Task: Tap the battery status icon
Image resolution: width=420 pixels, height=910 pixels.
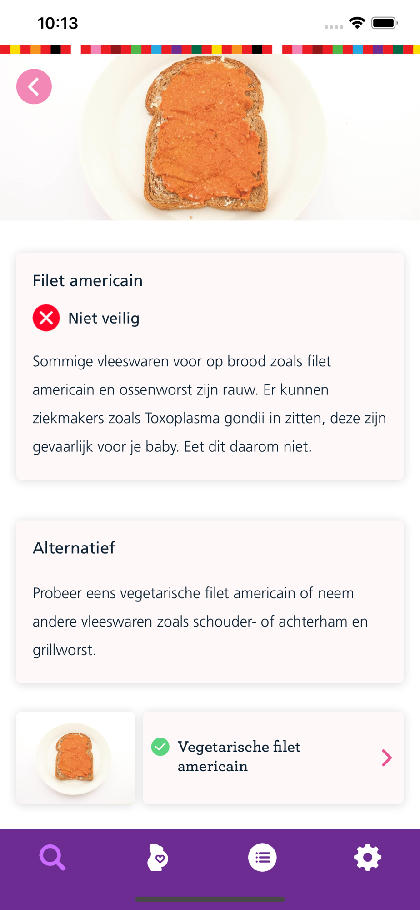Action: tap(385, 23)
